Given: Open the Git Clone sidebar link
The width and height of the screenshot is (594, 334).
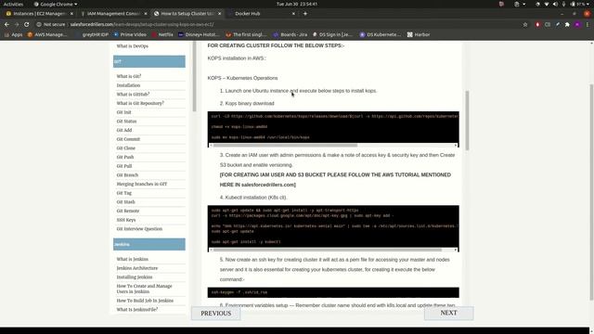Looking at the screenshot, I should [x=126, y=148].
